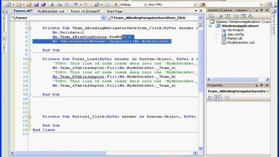The width and height of the screenshot is (279, 157).
Task: Click the Property Pages icon in Properties panel
Action: pyautogui.click(x=226, y=98)
